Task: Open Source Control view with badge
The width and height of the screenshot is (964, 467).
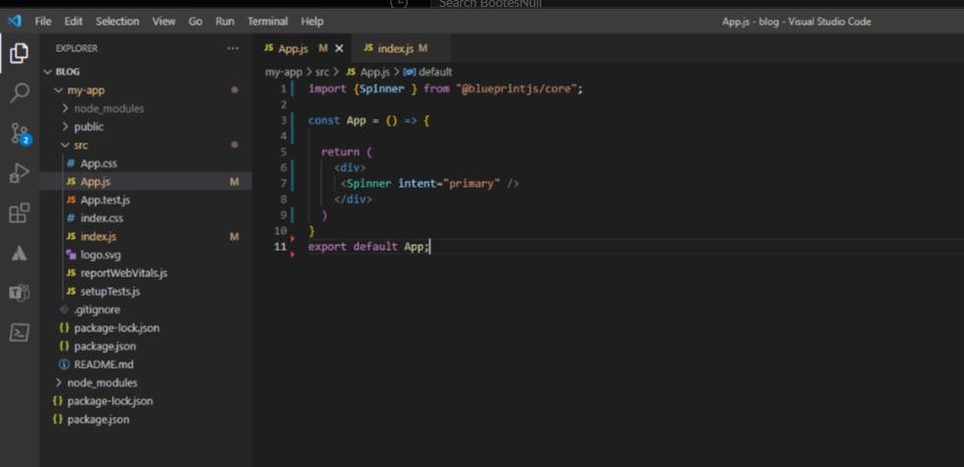Action: (19, 134)
